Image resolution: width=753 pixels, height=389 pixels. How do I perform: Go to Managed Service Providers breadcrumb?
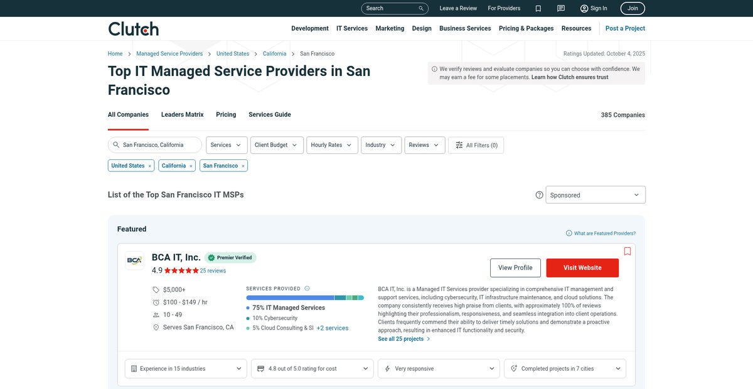point(169,54)
